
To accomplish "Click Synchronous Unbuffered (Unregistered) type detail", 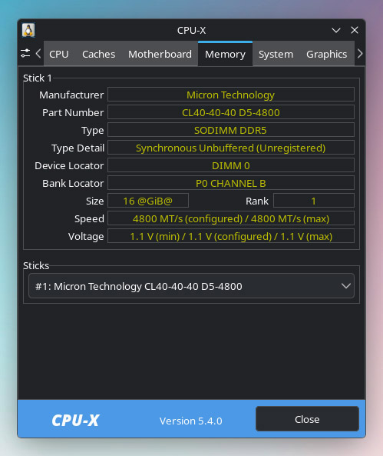I will [x=231, y=148].
